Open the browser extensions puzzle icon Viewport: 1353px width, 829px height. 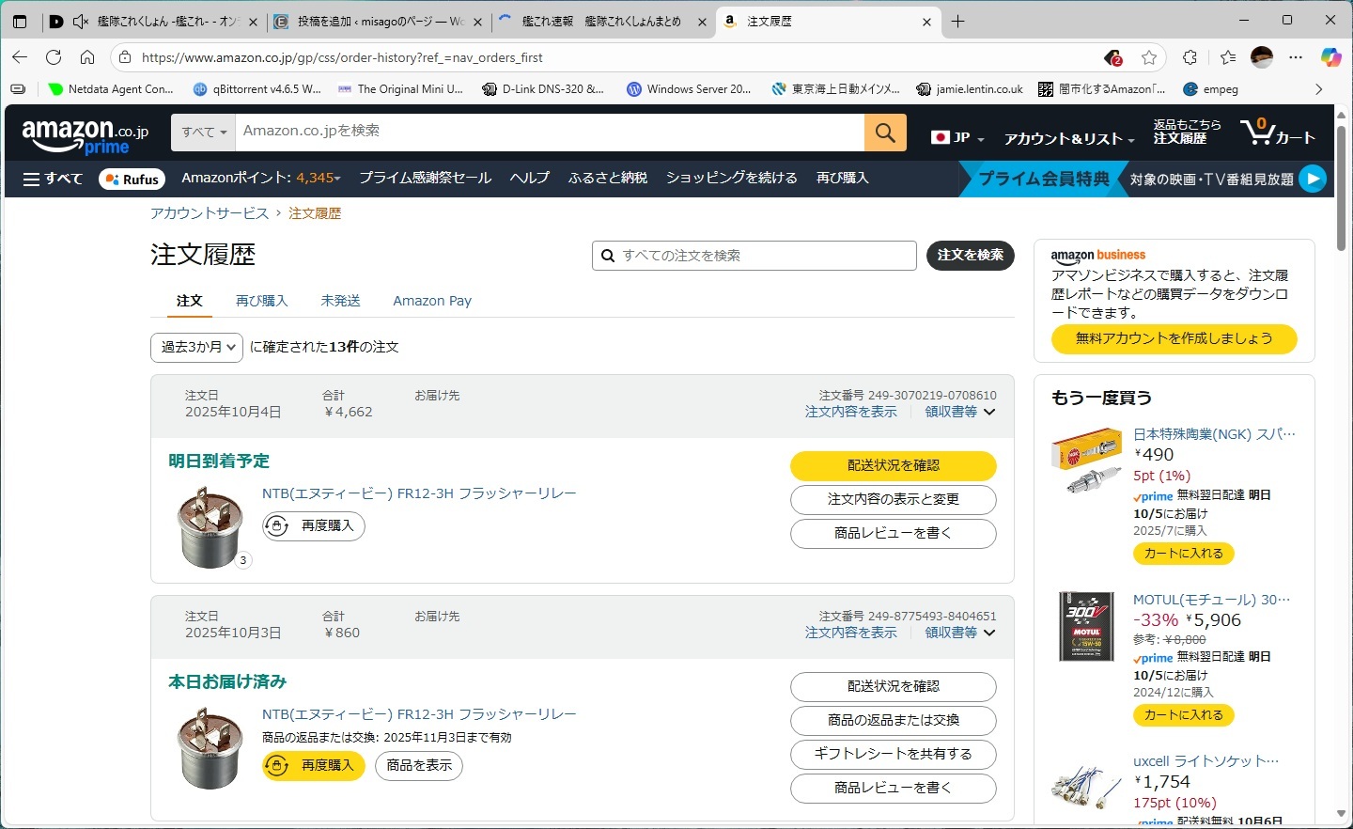pos(1190,57)
